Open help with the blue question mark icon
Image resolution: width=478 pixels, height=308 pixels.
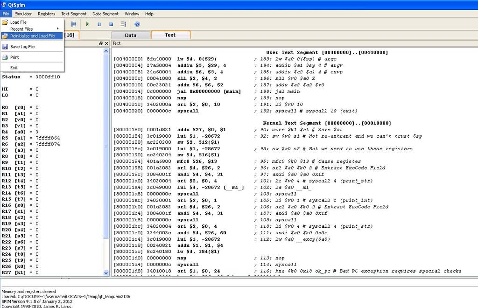tap(137, 24)
